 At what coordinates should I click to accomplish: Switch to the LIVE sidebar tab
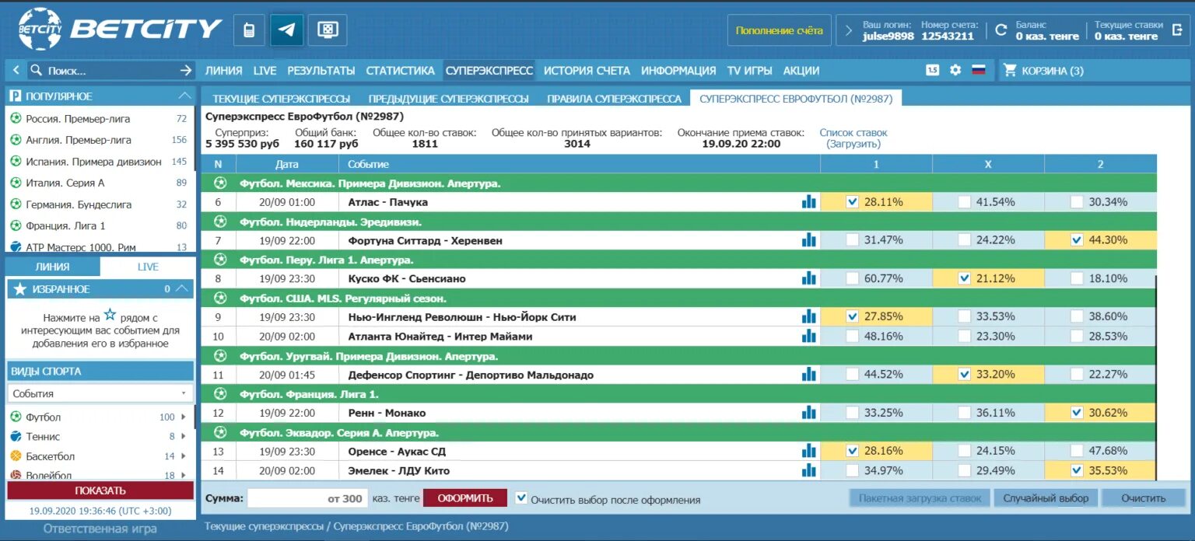tap(148, 267)
